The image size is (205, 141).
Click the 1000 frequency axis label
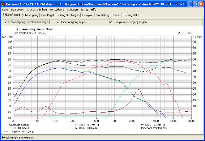point(114,121)
